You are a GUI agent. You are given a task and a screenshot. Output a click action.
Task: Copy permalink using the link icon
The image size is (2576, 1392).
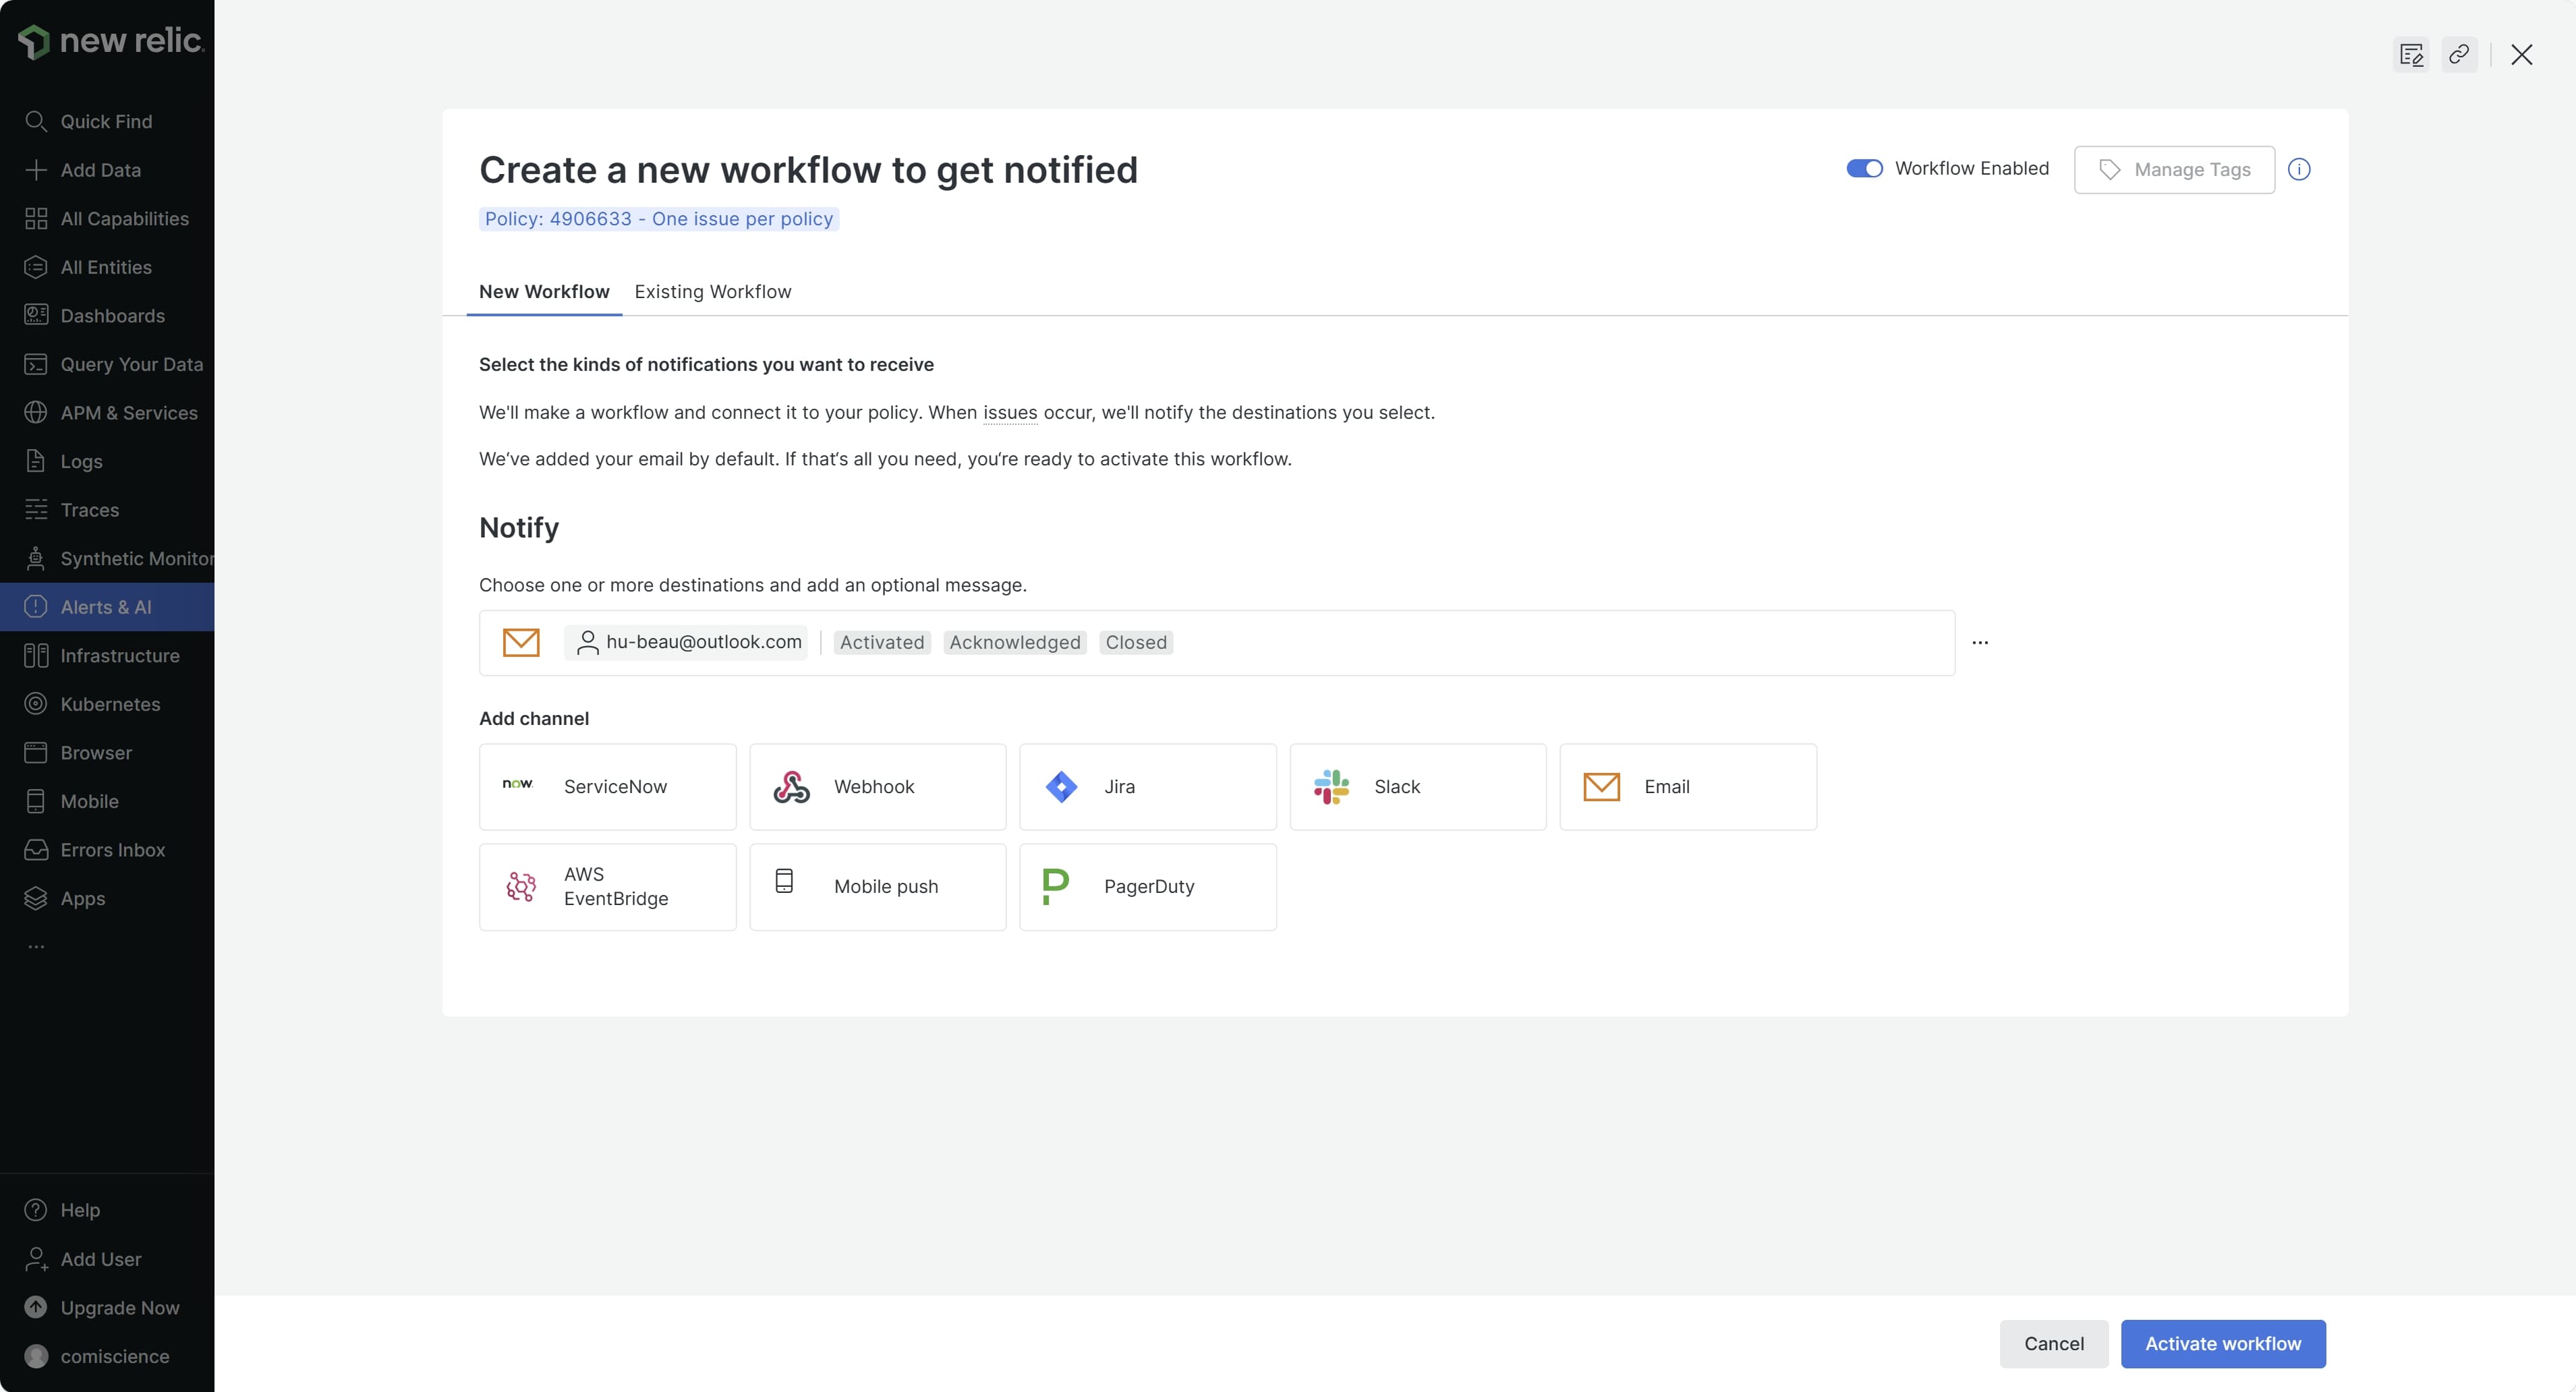2459,54
